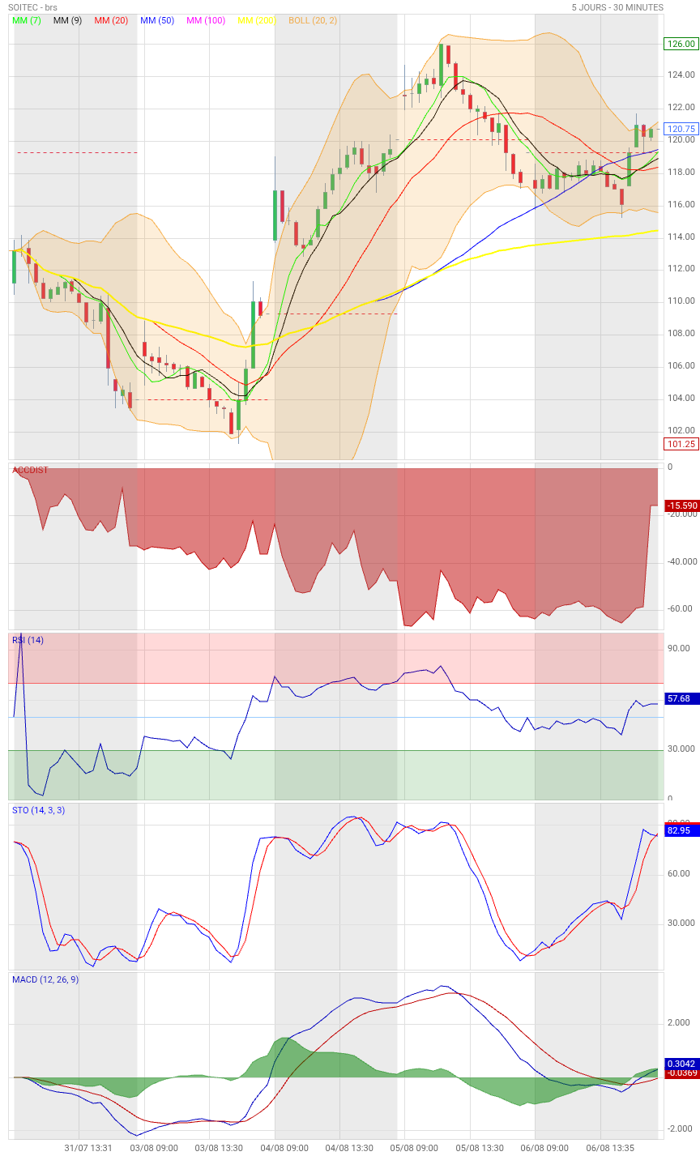Click the -15.590 ACCDIST value tag
The image size is (700, 1156).
pyautogui.click(x=681, y=505)
